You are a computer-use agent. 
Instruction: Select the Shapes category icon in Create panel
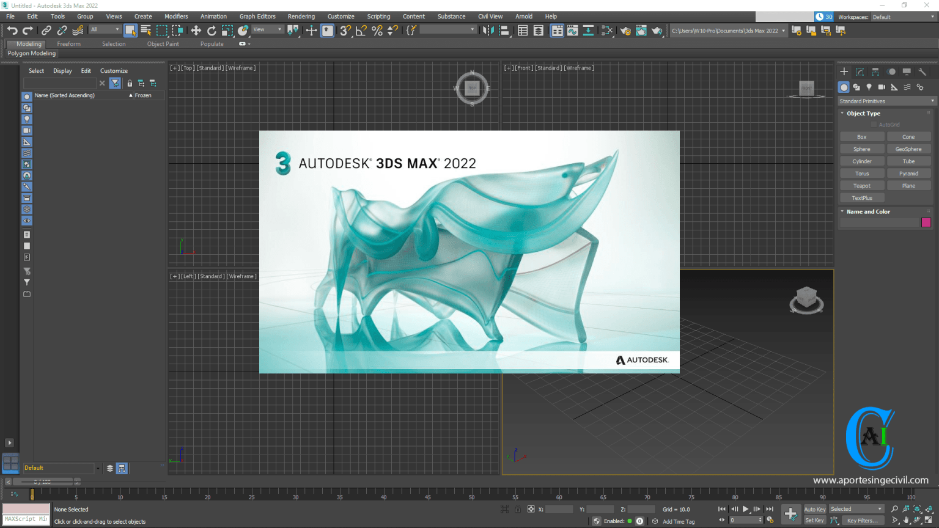point(856,87)
